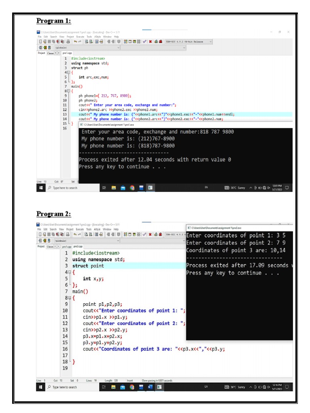Collapse struct ph fold at line 4, Program 1

tap(69, 73)
